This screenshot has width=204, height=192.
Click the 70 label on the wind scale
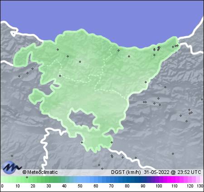pos(112,186)
